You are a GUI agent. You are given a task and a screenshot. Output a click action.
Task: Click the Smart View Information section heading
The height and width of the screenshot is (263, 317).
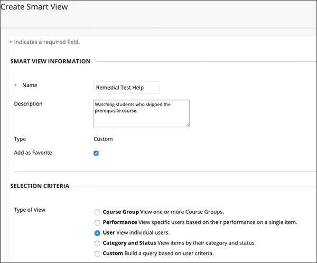click(x=50, y=61)
